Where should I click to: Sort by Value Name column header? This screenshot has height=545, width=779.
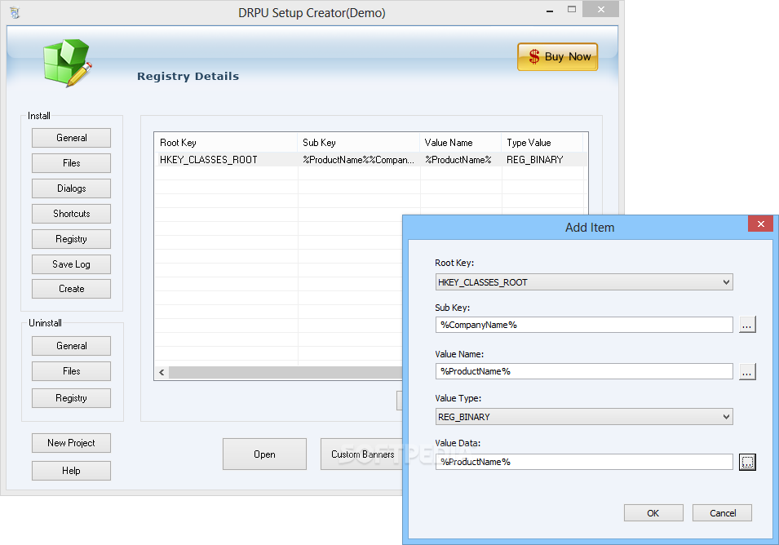point(460,143)
